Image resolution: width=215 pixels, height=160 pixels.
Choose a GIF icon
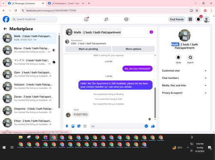pos(85,126)
